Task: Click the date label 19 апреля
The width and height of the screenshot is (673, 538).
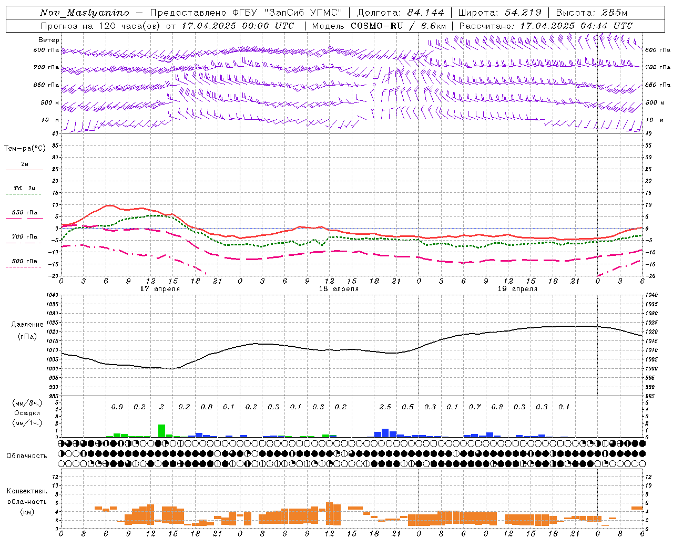Action: pyautogui.click(x=517, y=289)
